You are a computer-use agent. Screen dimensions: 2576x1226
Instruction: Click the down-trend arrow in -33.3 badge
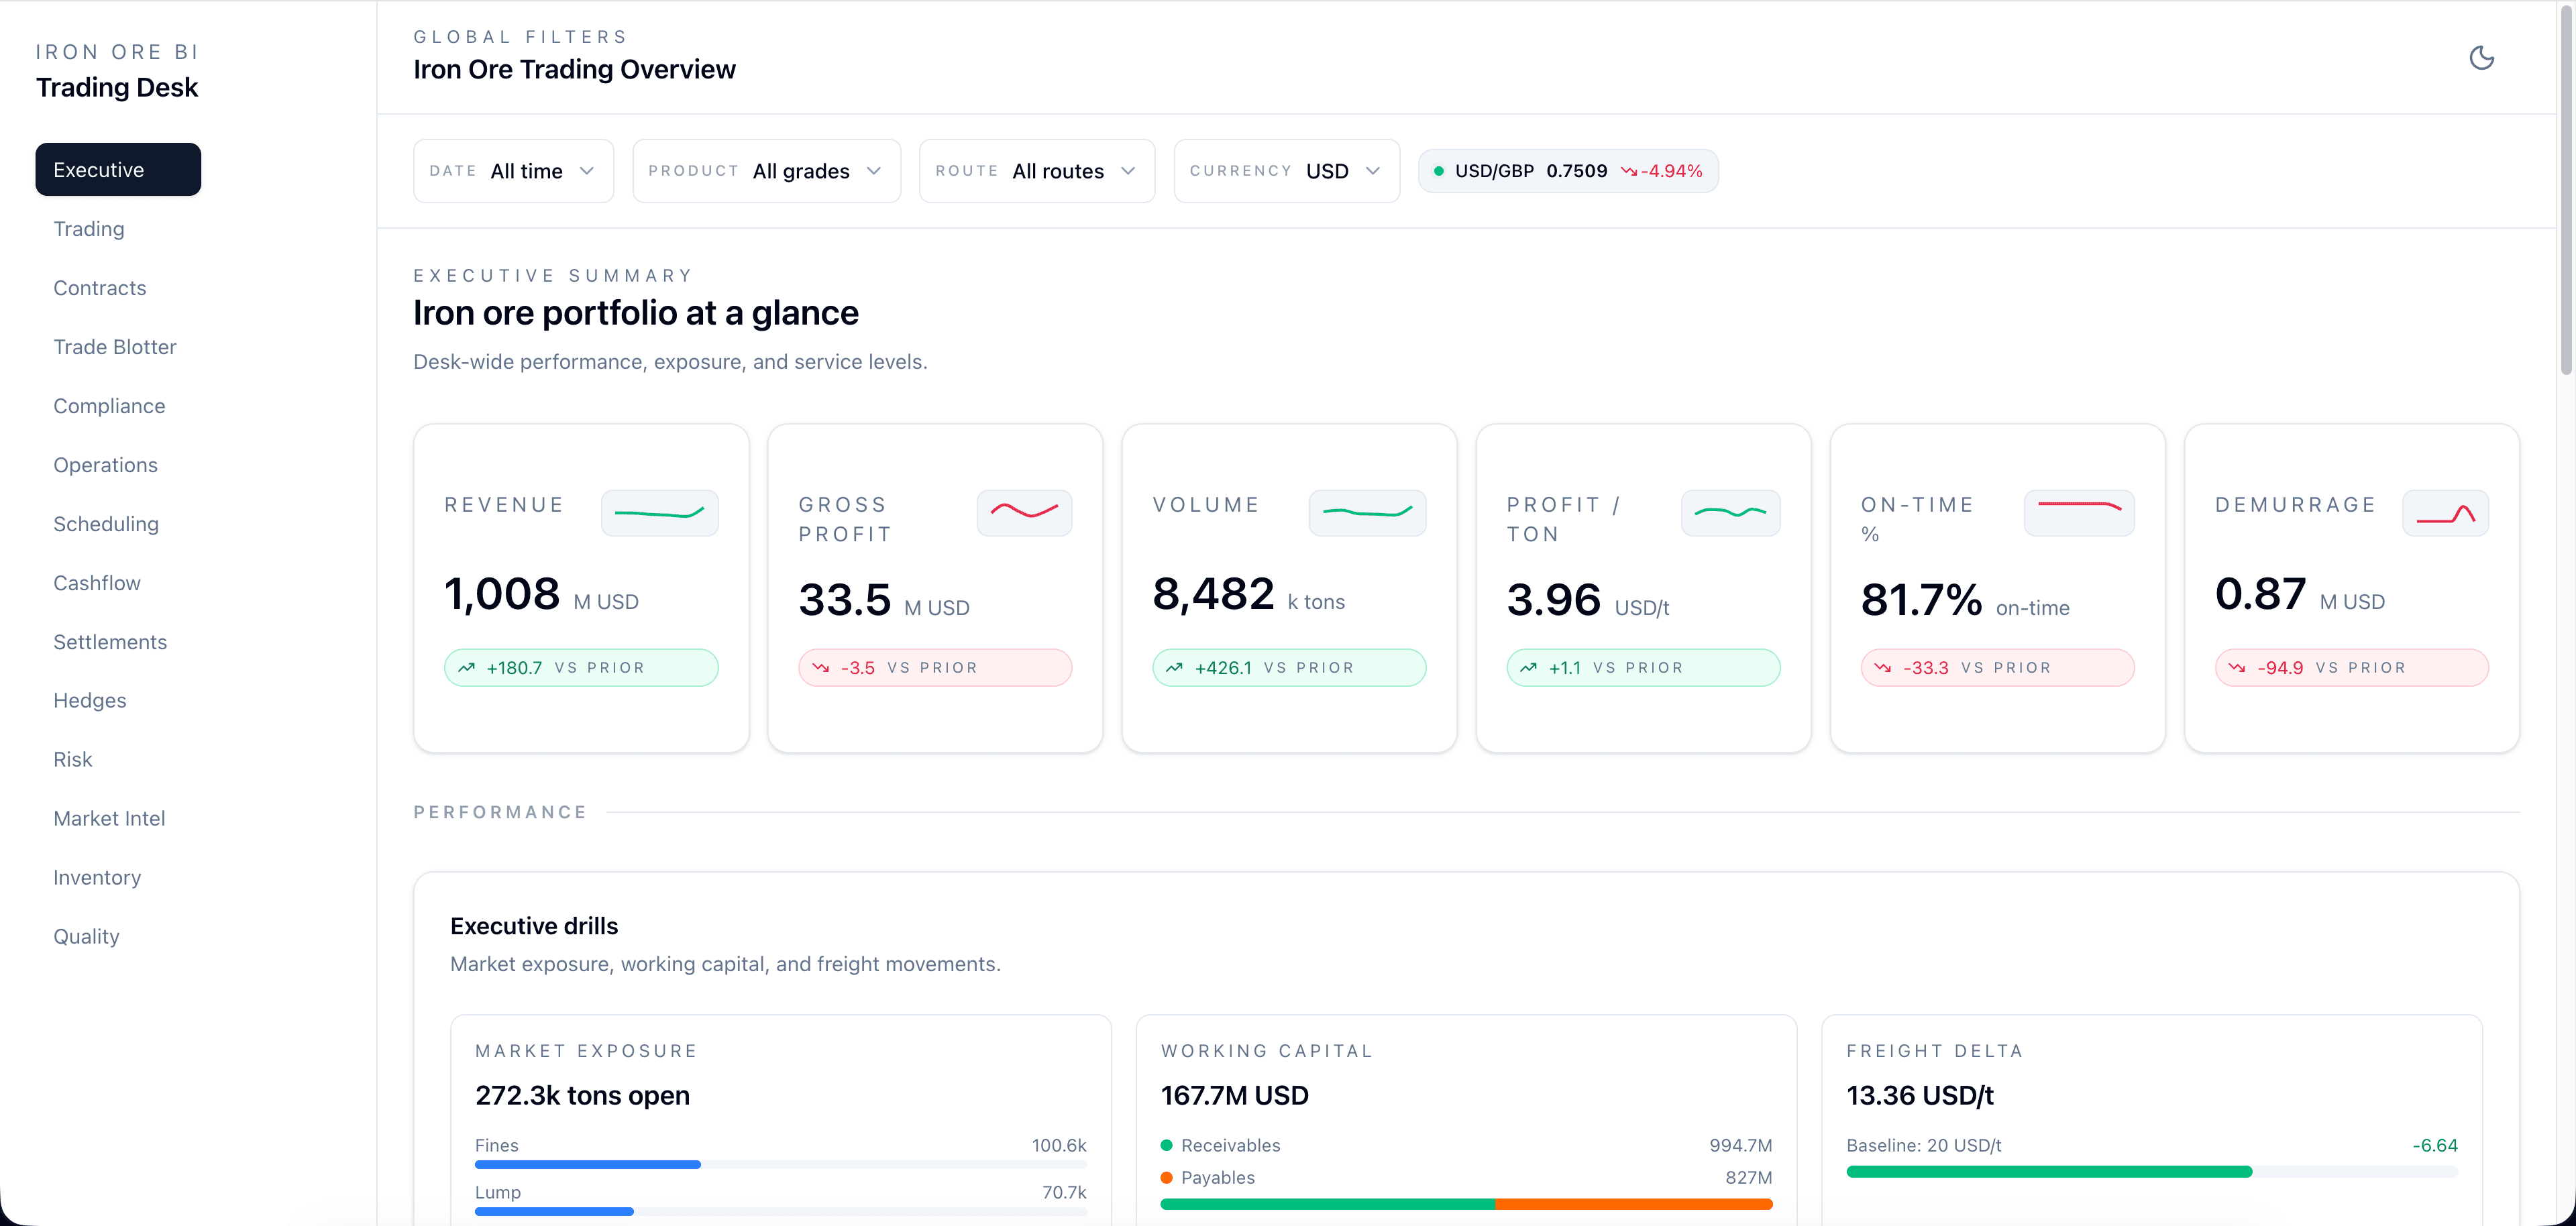(x=1882, y=668)
